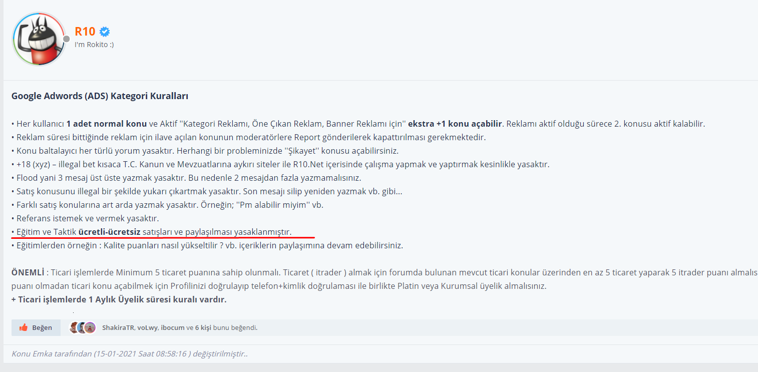Click the rule starting "Eğitim ve Taktik"
This screenshot has height=372, width=758.
point(151,232)
